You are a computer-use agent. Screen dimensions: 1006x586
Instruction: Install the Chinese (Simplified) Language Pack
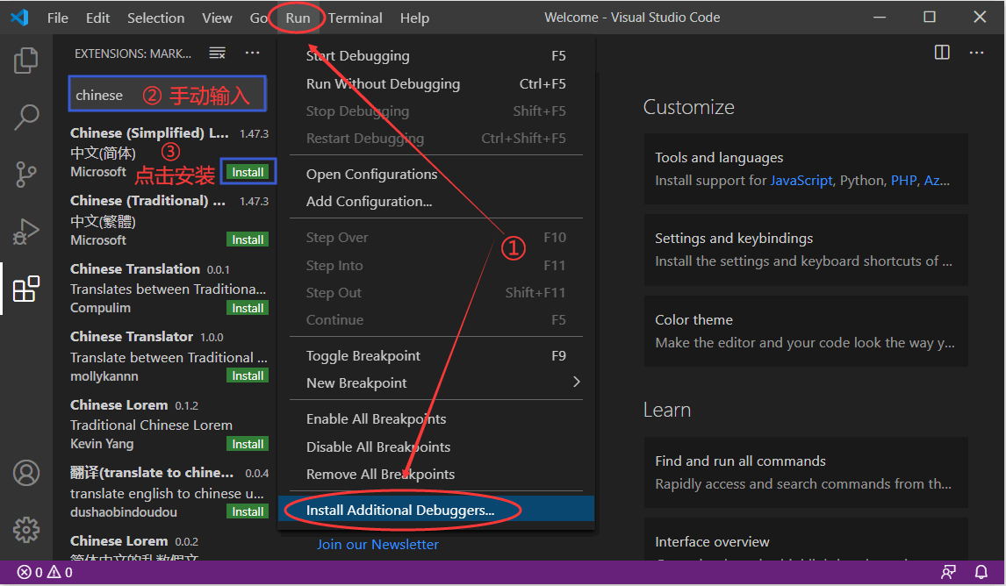click(247, 171)
